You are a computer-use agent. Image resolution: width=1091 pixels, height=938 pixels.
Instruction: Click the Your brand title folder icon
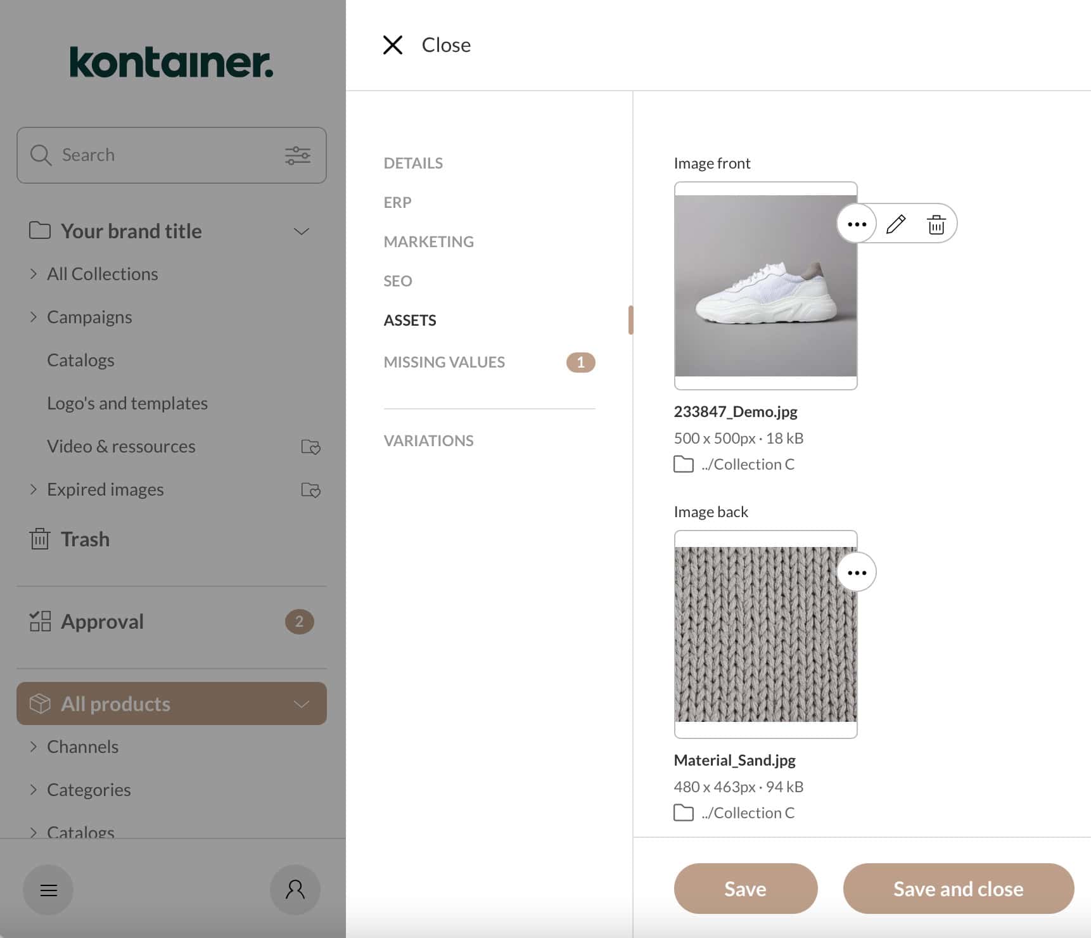(x=40, y=231)
